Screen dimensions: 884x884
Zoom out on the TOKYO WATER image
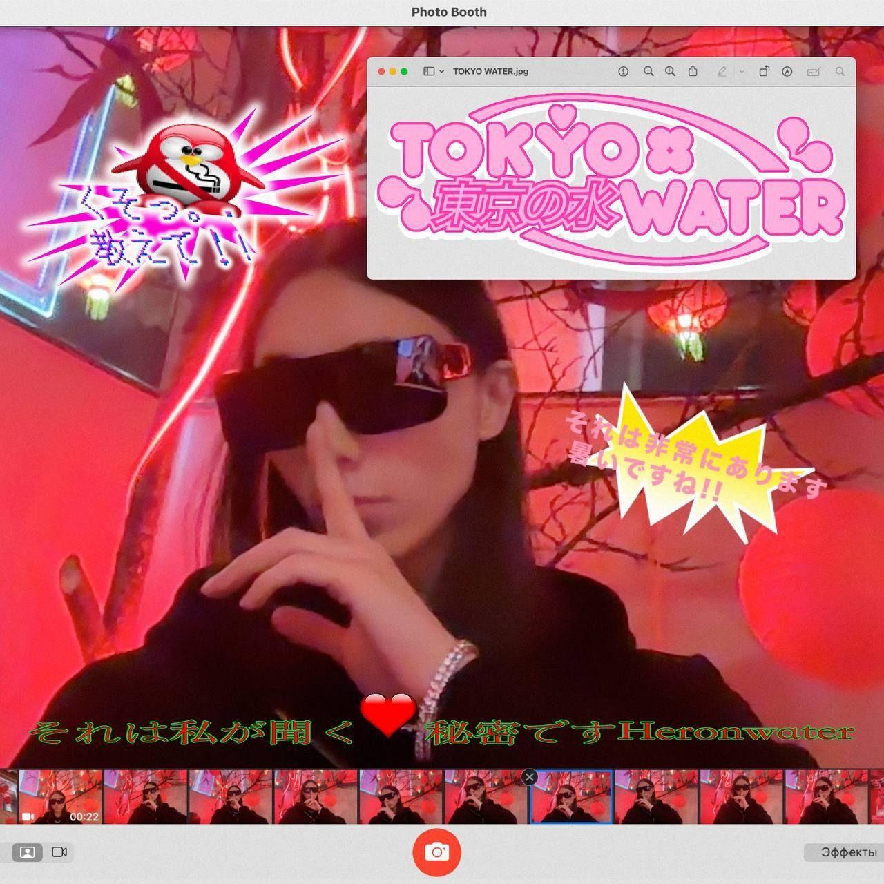(x=648, y=71)
